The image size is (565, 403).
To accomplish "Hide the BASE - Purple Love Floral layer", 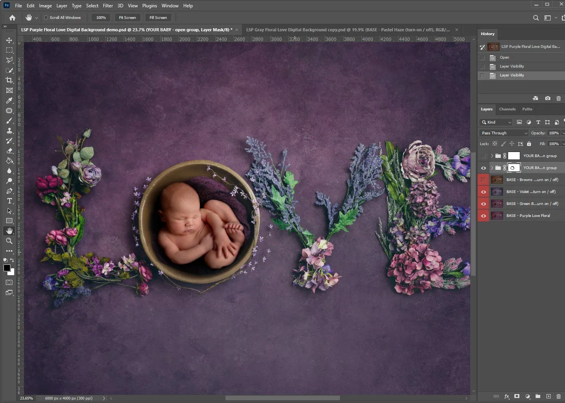I will coord(483,216).
